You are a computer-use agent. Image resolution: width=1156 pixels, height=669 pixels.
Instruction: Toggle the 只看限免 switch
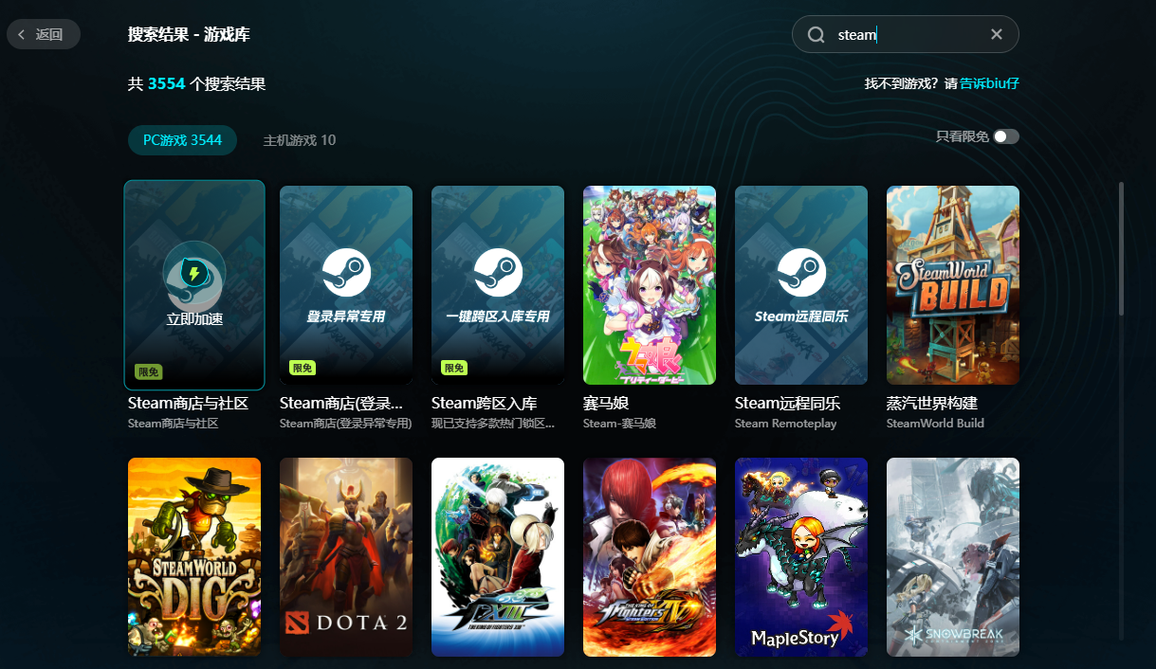click(x=1006, y=136)
